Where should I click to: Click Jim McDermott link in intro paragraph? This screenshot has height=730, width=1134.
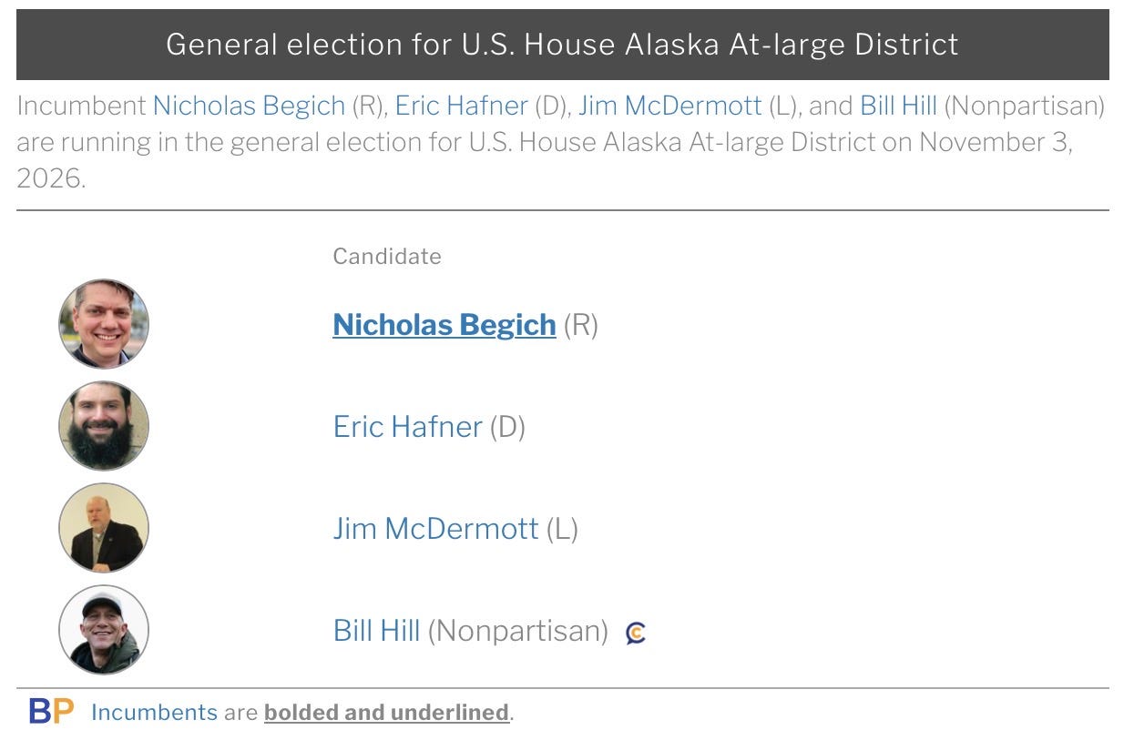click(669, 106)
